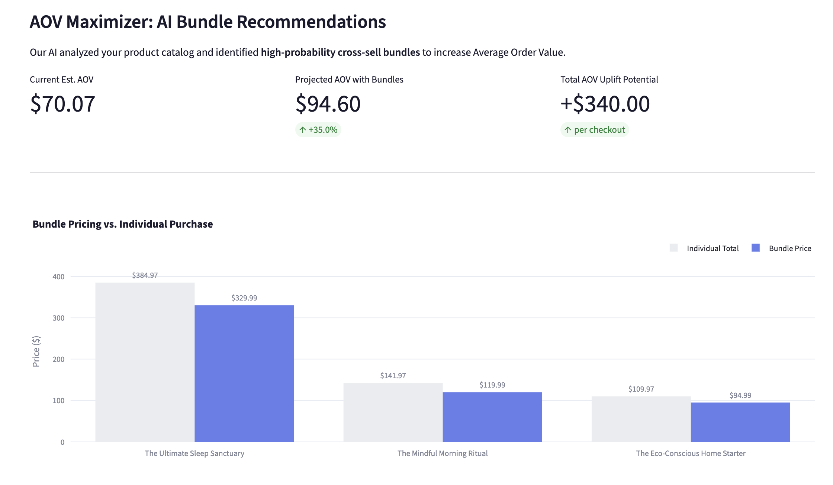The width and height of the screenshot is (833, 485).
Task: Click the $119.99 bar value label
Action: [x=492, y=385]
